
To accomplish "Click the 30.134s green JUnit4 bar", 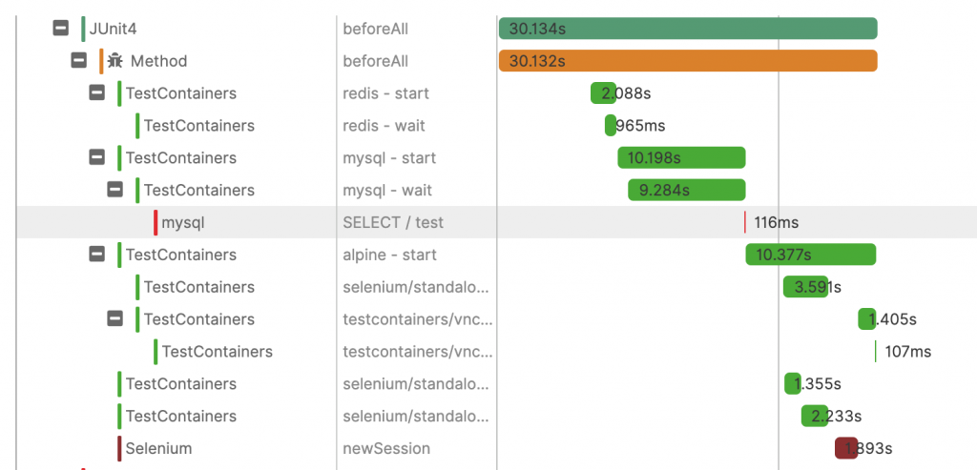I will click(x=688, y=29).
